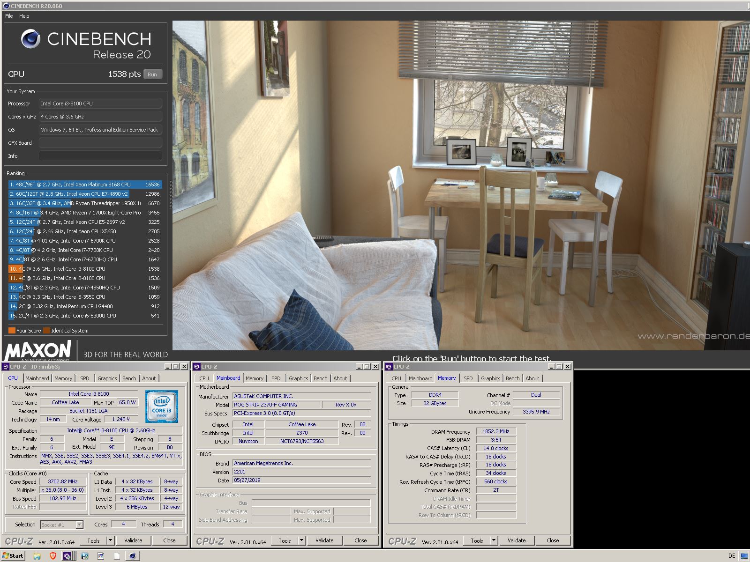Open the blue equalizer-style taskbar icon

click(85, 556)
